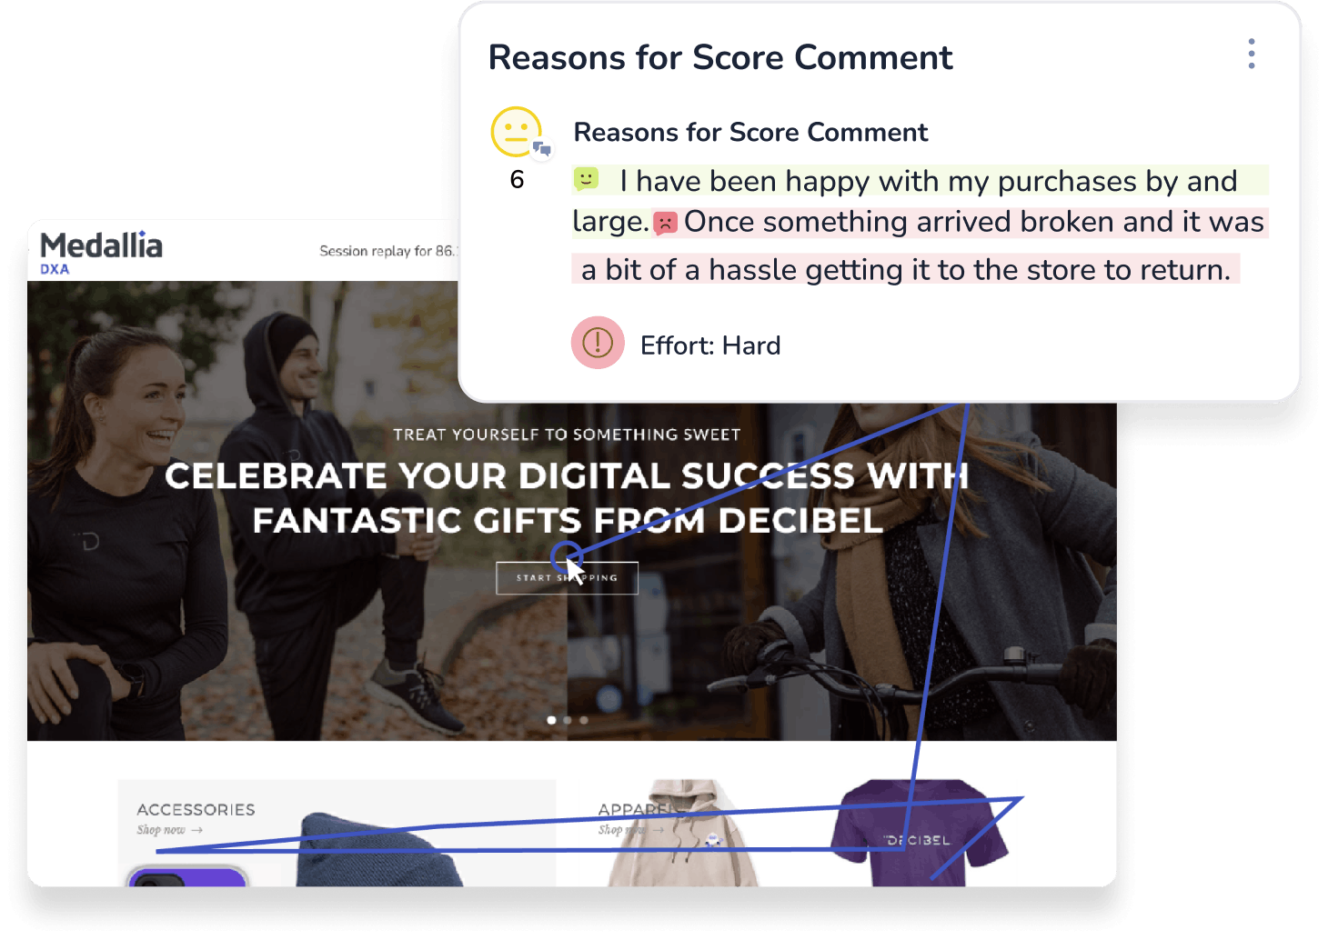Click the neutral yellow face score icon
Screen dimensions: 1328x940
point(516,132)
